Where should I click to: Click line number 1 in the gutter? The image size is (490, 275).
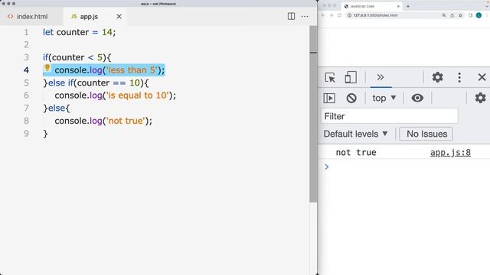(x=27, y=32)
